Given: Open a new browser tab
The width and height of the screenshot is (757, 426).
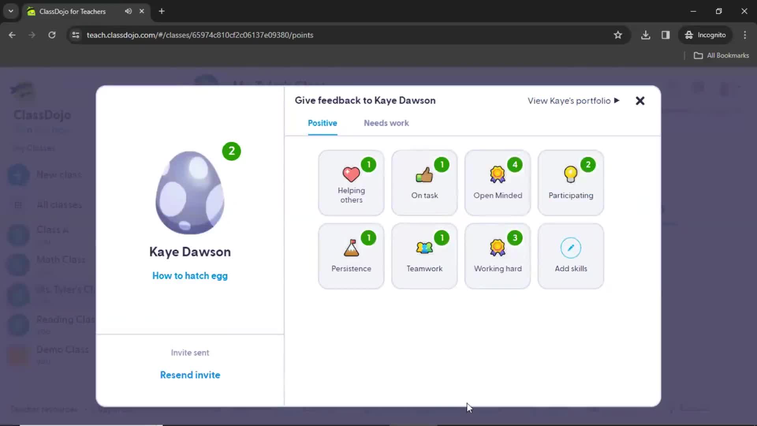Looking at the screenshot, I should click(161, 11).
